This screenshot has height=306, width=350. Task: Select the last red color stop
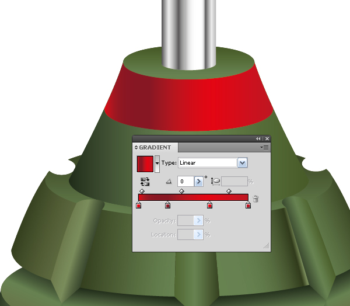point(248,205)
